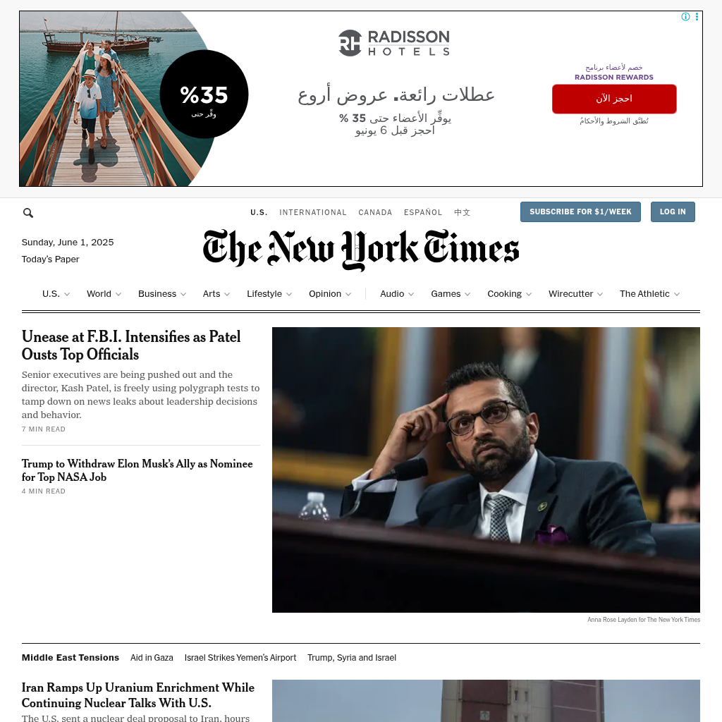Screen dimensions: 722x722
Task: Click the ad info icon
Action: point(685,17)
